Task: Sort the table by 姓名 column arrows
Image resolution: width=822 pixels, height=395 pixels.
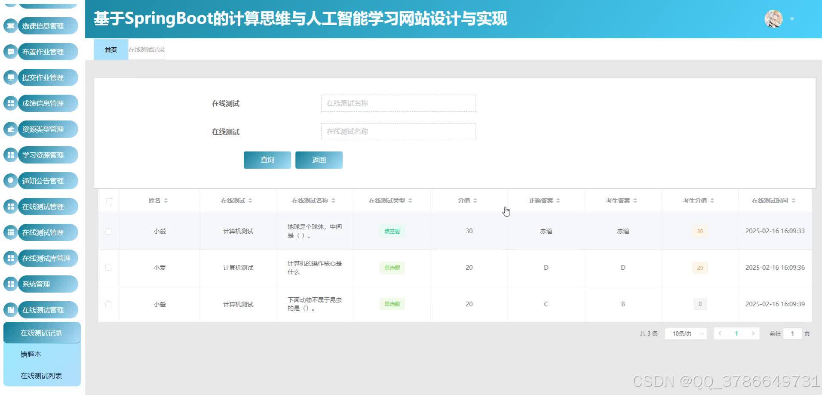Action: coord(166,201)
